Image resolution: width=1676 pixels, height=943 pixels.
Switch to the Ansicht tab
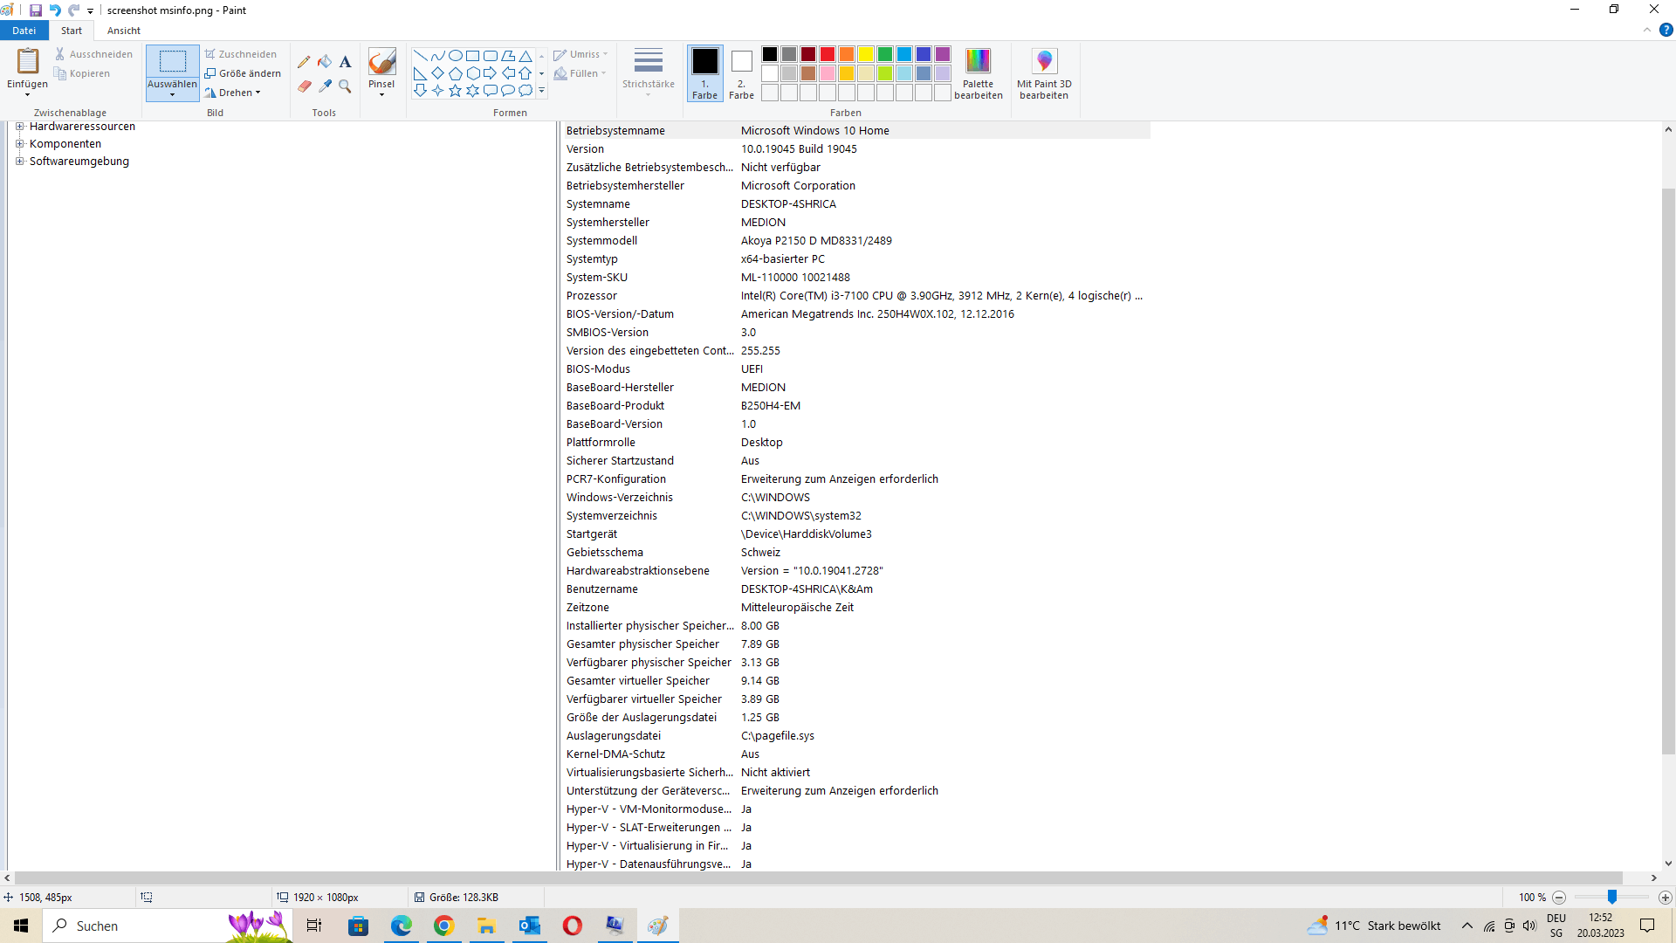click(123, 31)
